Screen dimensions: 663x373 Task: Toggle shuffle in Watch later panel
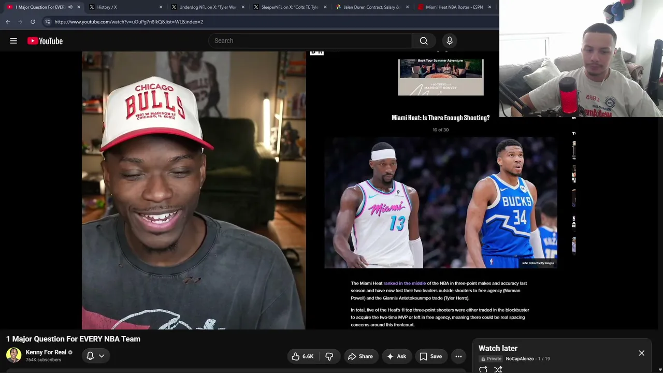pos(498,369)
